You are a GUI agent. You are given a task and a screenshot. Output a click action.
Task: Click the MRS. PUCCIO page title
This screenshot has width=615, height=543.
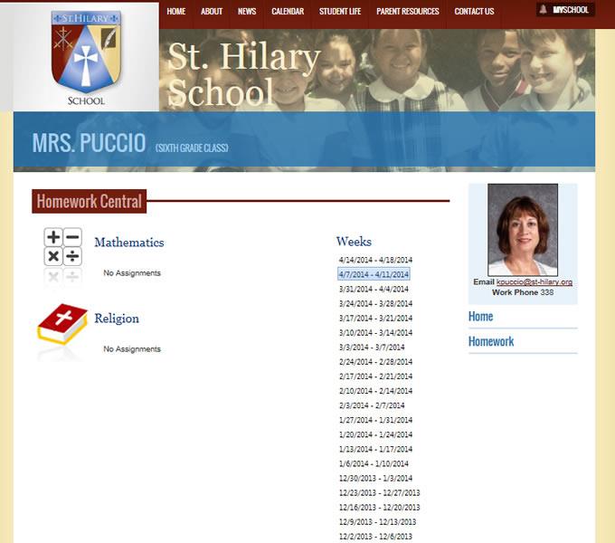(x=89, y=142)
